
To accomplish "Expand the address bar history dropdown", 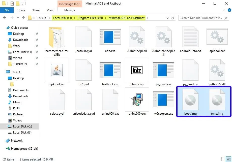I will tap(167, 18).
